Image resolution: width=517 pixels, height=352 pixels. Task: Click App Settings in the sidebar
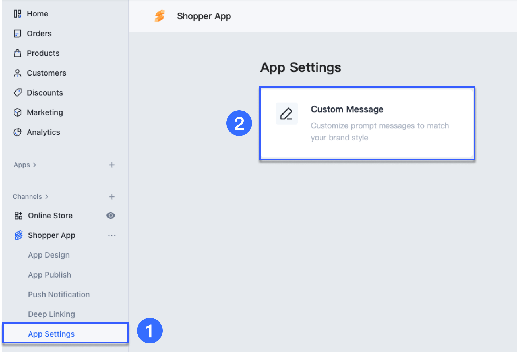51,334
